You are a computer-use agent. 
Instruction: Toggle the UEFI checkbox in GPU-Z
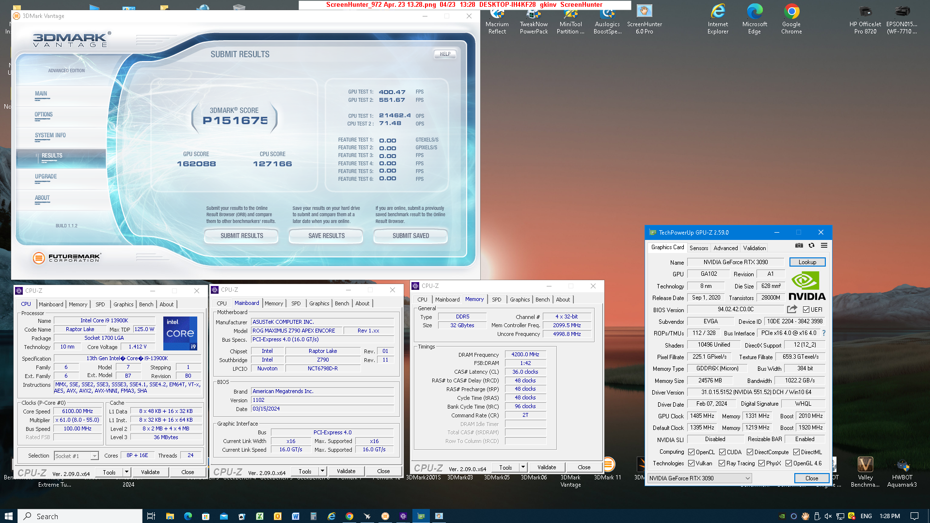click(x=806, y=309)
